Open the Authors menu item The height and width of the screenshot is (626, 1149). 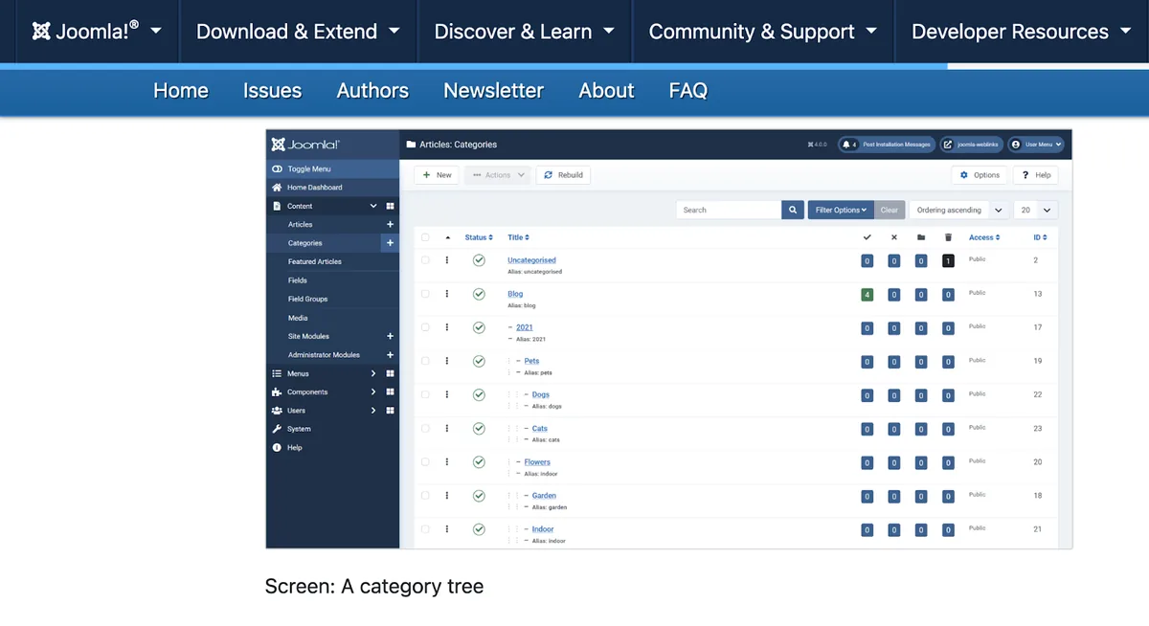[372, 91]
